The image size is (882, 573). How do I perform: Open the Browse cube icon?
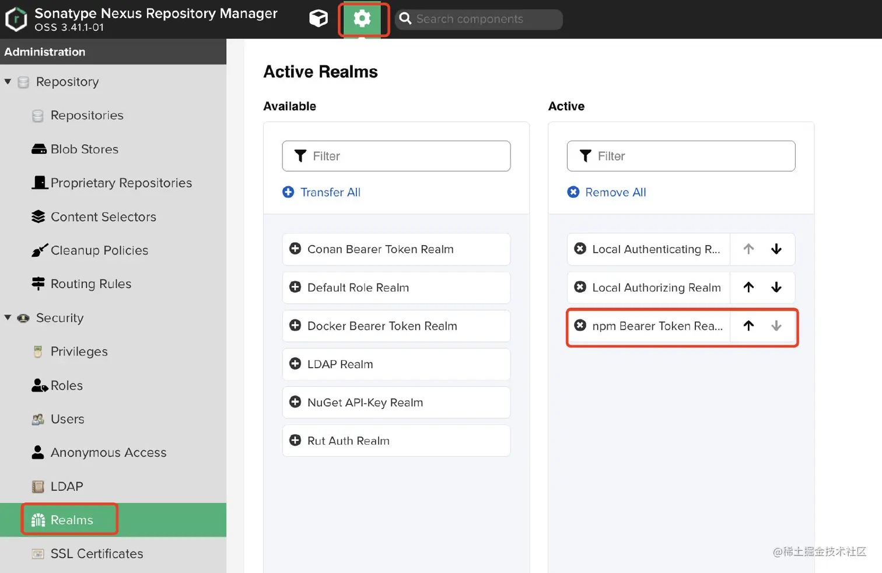click(x=318, y=19)
